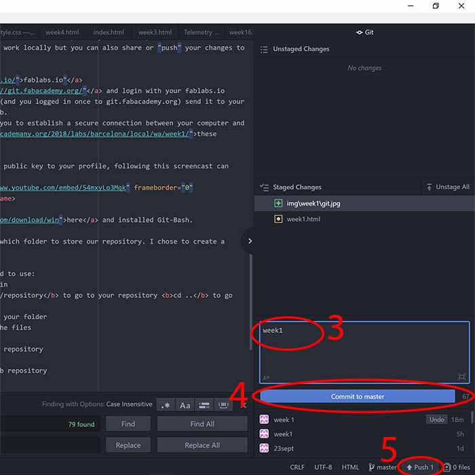Click the 67 remaining characters counter

(465, 396)
